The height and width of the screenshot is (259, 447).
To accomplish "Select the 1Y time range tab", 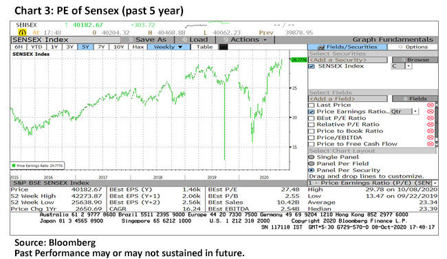I will coord(54,47).
